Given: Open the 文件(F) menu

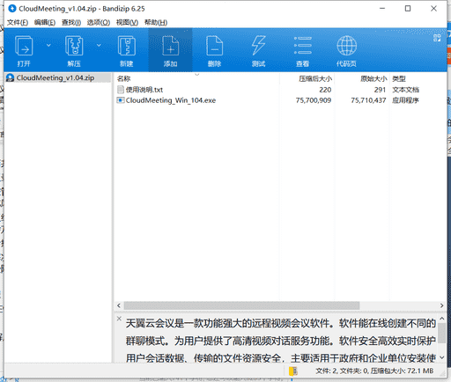Looking at the screenshot, I should (18, 23).
